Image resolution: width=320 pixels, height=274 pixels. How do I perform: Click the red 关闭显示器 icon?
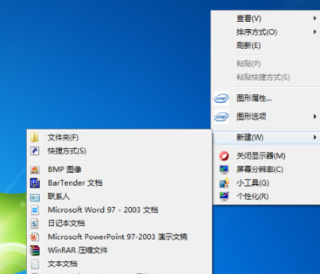coord(224,156)
